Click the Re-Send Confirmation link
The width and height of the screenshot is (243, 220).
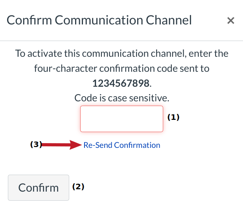click(122, 145)
